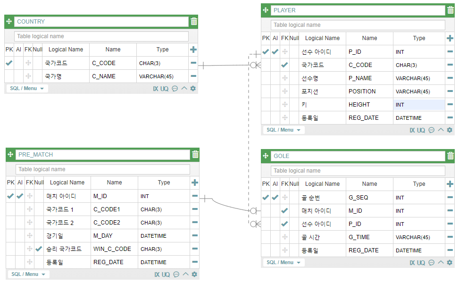Add a column using PRE_MATCH plus icon
The image size is (459, 283).
(x=195, y=183)
